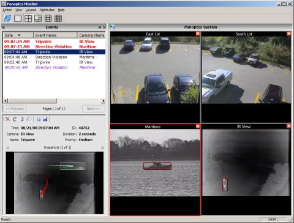Click the refresh icon in main toolbar
The width and height of the screenshot is (294, 223).
8,18
